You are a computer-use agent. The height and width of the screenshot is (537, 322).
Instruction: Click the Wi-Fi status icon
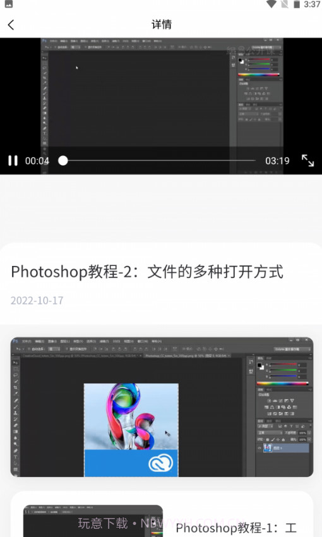click(x=271, y=4)
